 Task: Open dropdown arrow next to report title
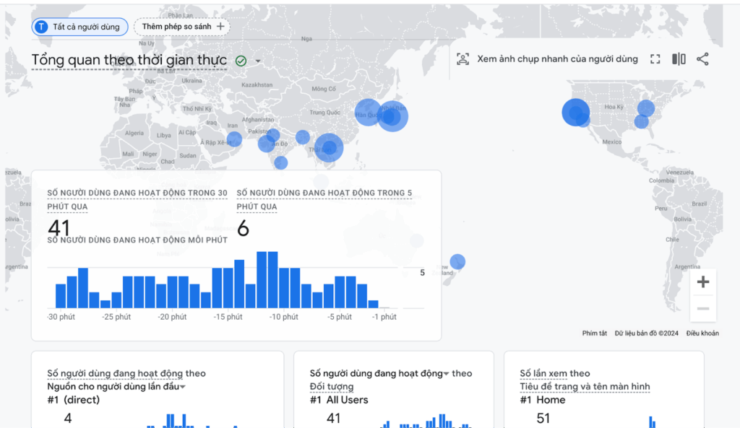coord(258,61)
